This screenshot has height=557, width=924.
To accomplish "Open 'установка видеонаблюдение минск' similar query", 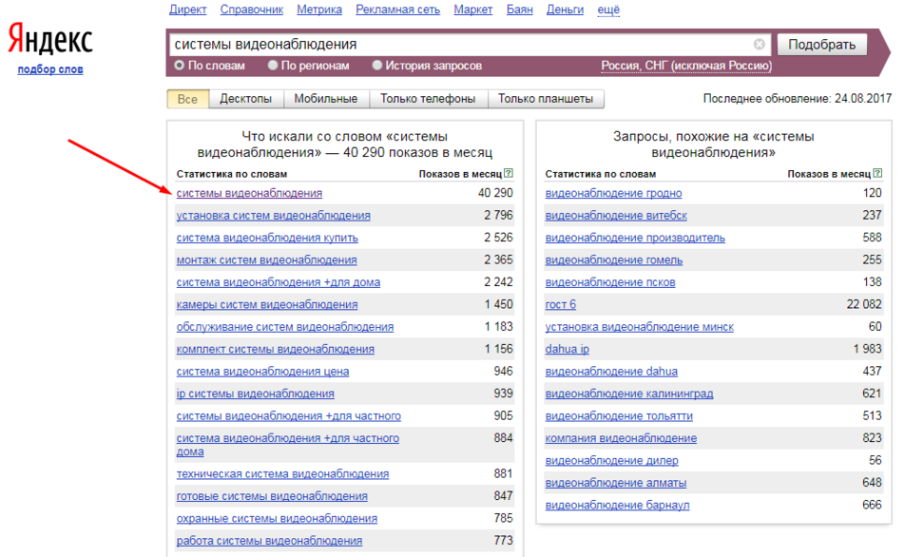I will [640, 327].
